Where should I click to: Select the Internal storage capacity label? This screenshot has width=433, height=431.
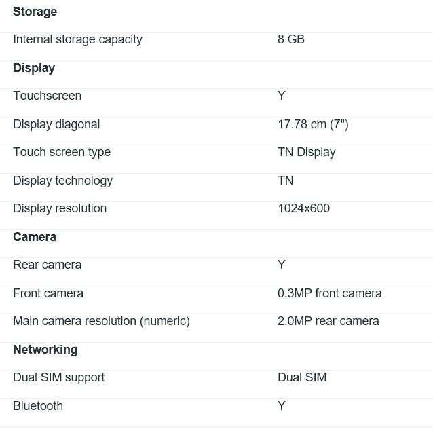77,39
